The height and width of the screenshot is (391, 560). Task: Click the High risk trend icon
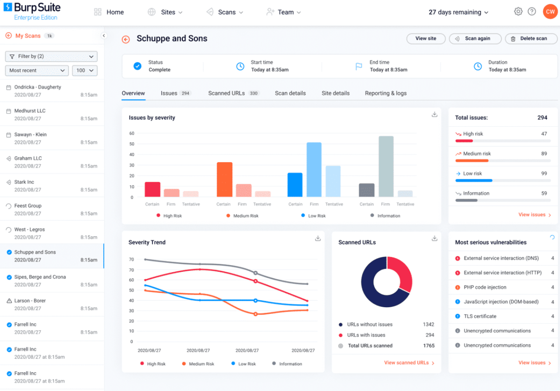tap(458, 134)
